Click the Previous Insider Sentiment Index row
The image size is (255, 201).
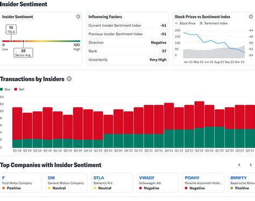click(x=127, y=34)
